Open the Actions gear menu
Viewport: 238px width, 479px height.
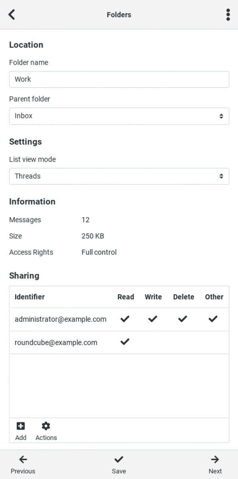pos(46,431)
